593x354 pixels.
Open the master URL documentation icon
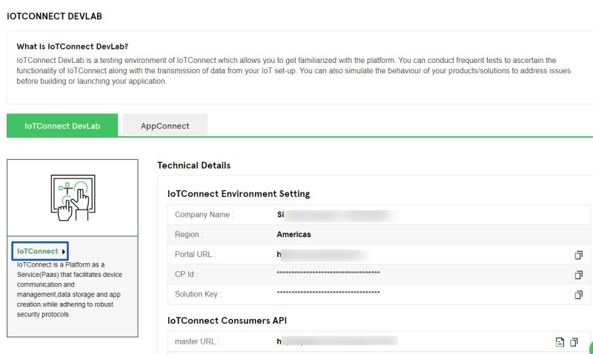tap(560, 342)
